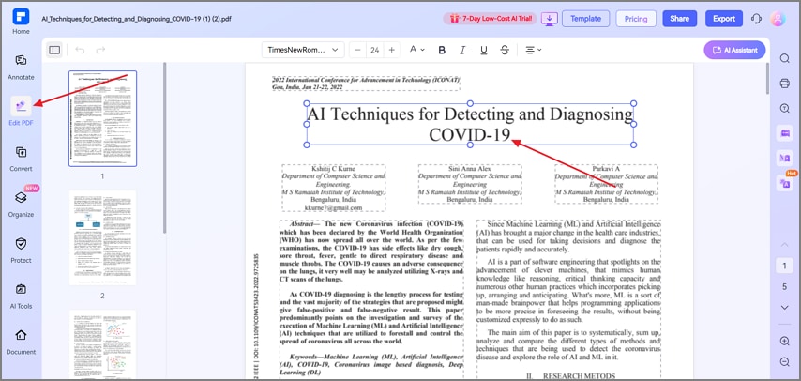Click the AI Techniques title text box
Screen dimensions: 801x381
470,124
